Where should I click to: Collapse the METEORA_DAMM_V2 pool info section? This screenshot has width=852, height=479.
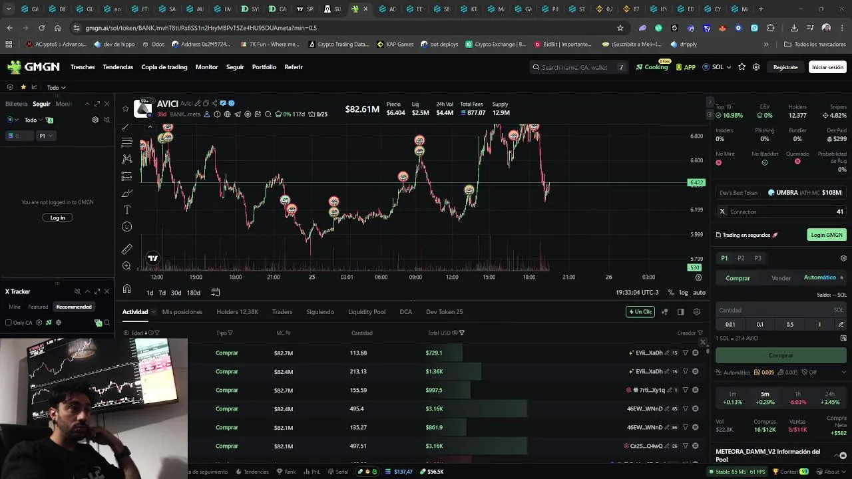pyautogui.click(x=837, y=455)
